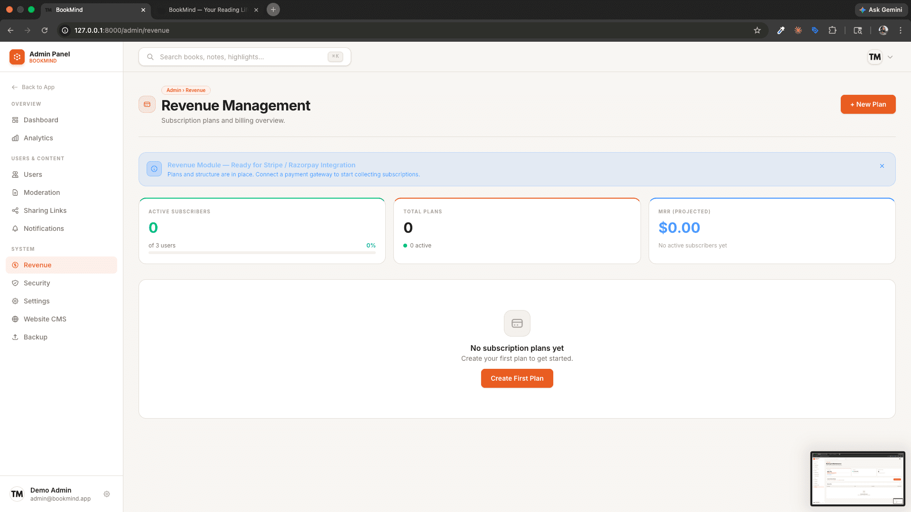The height and width of the screenshot is (512, 911).
Task: Click the 0 active plans status
Action: point(418,246)
